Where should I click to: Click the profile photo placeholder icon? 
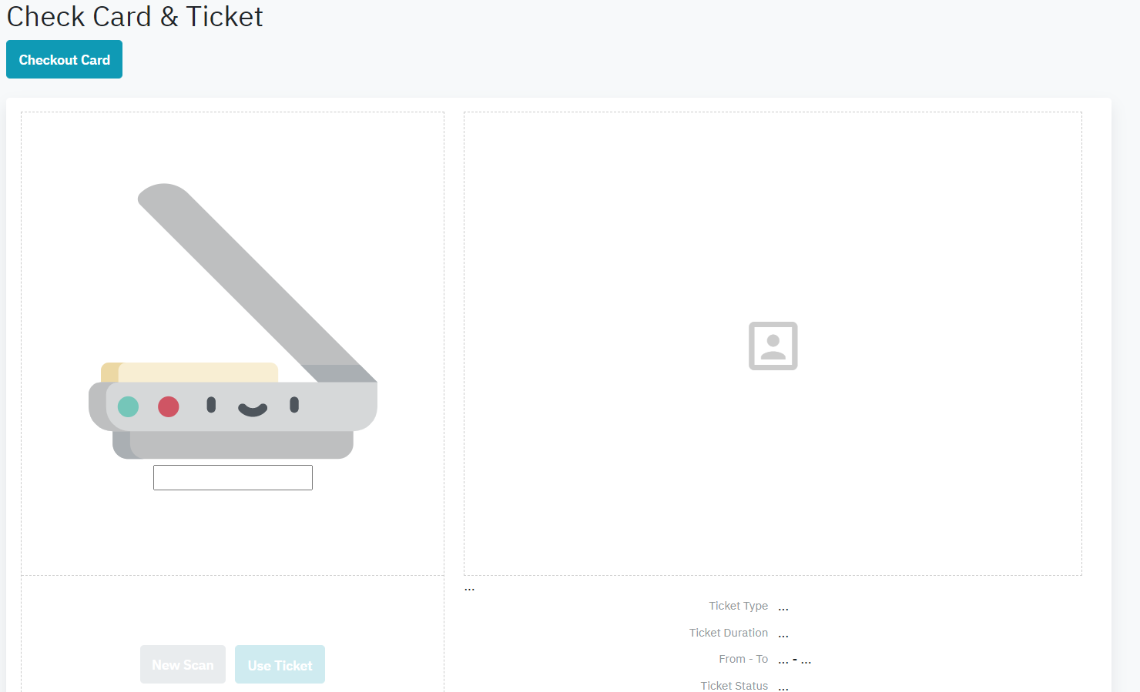coord(773,346)
